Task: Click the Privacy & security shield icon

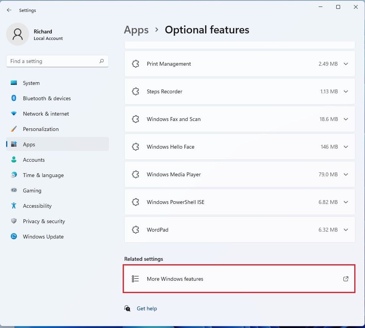Action: pos(14,221)
